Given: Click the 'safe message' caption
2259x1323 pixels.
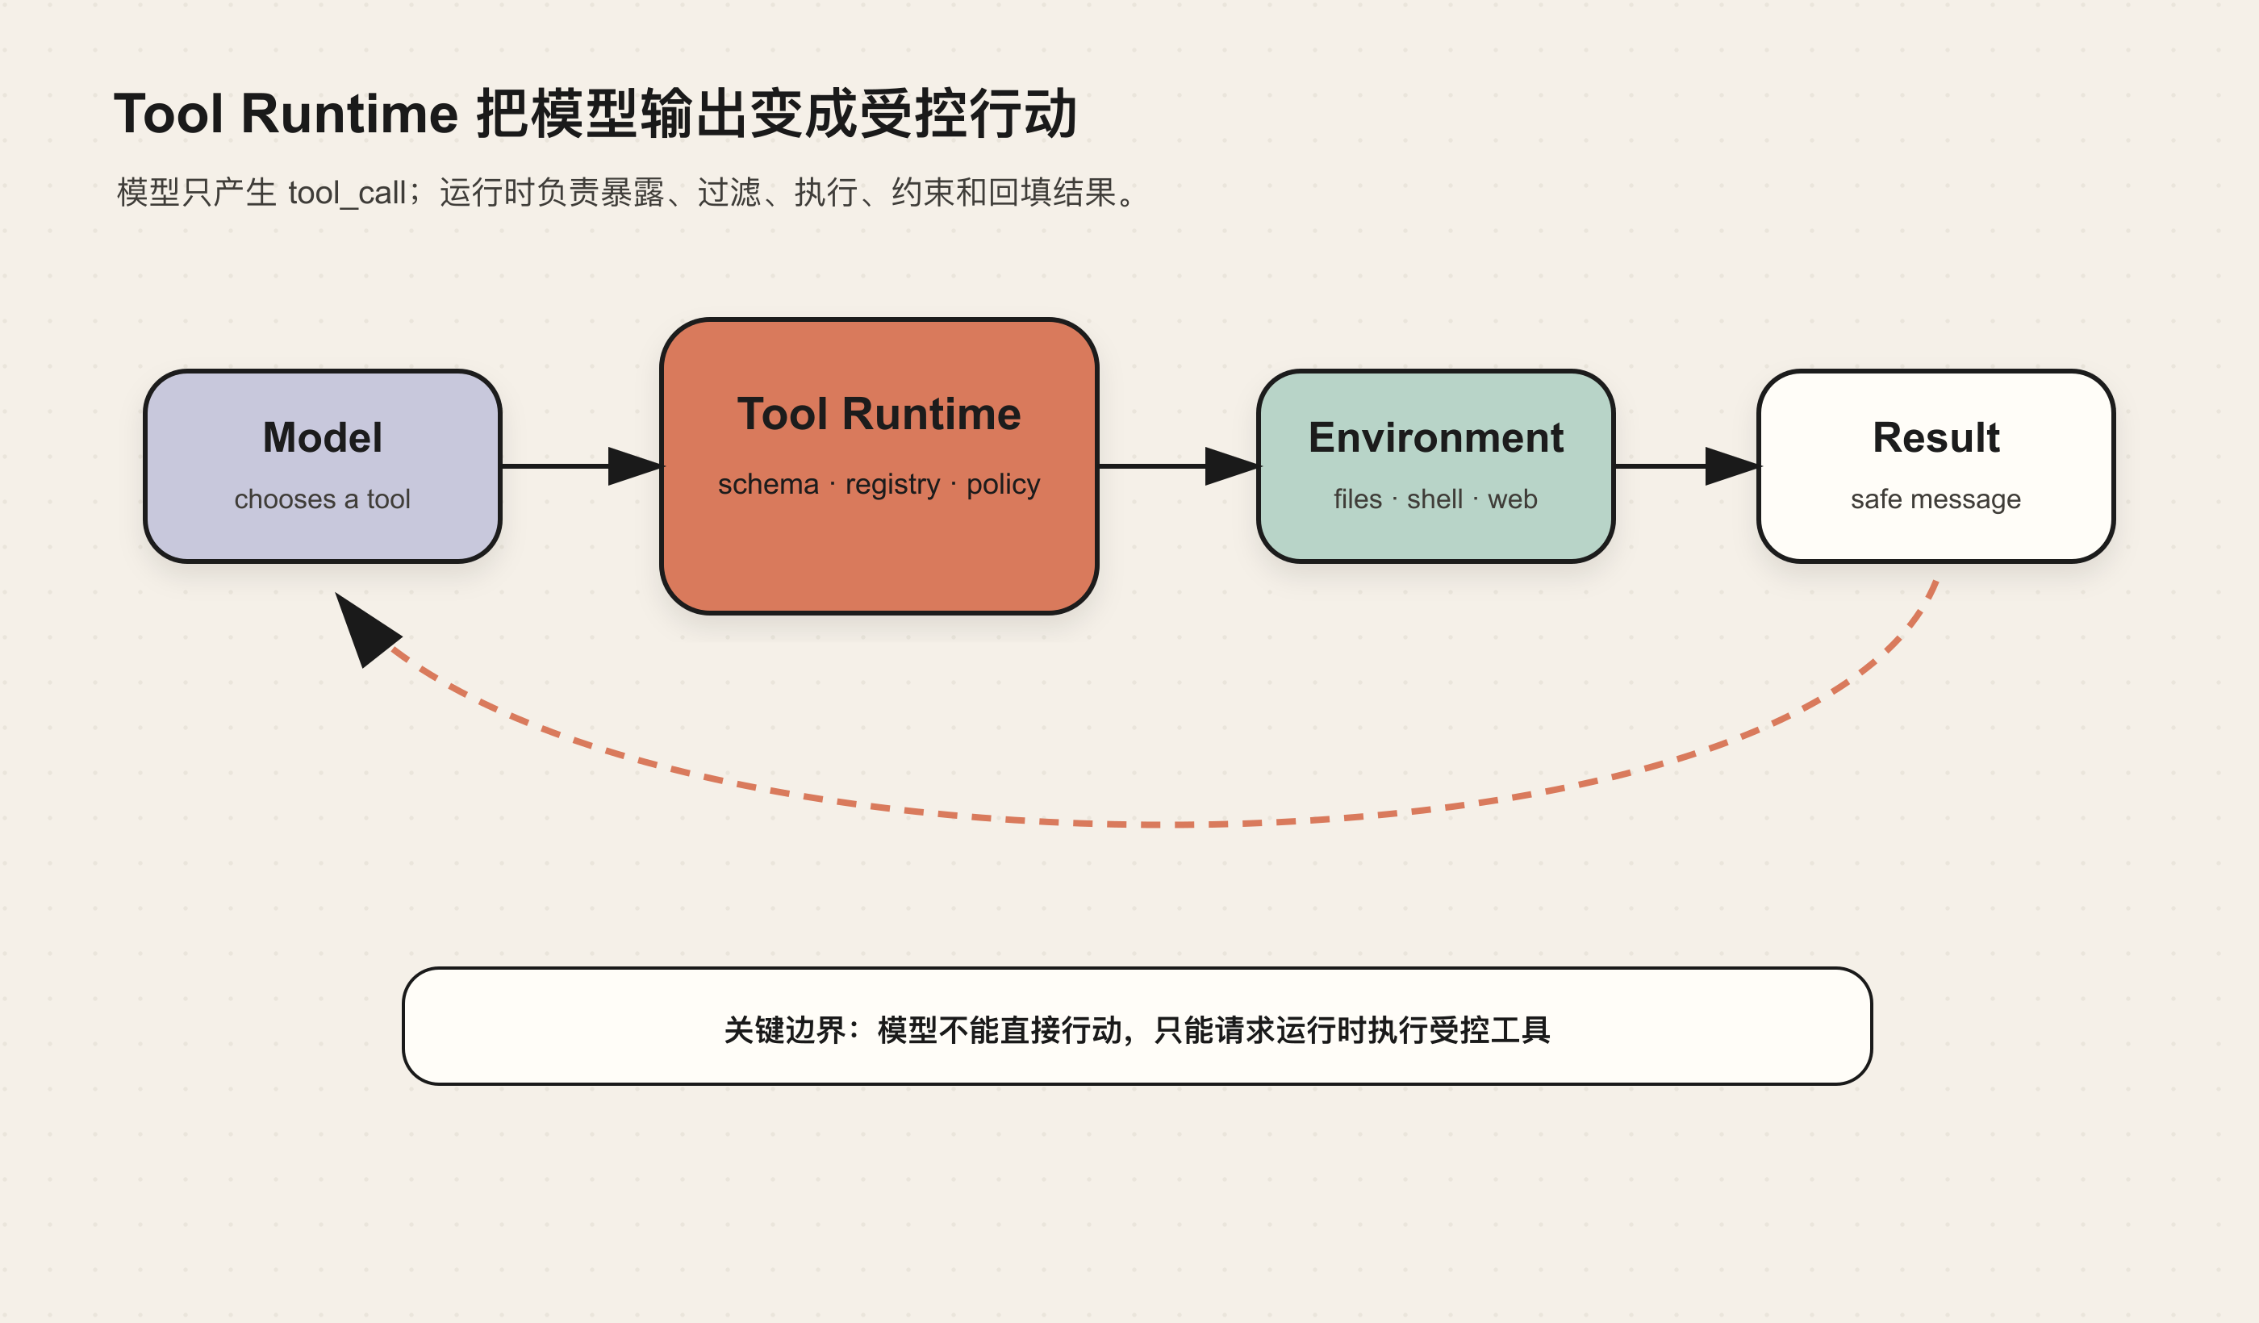Looking at the screenshot, I should coord(1936,499).
